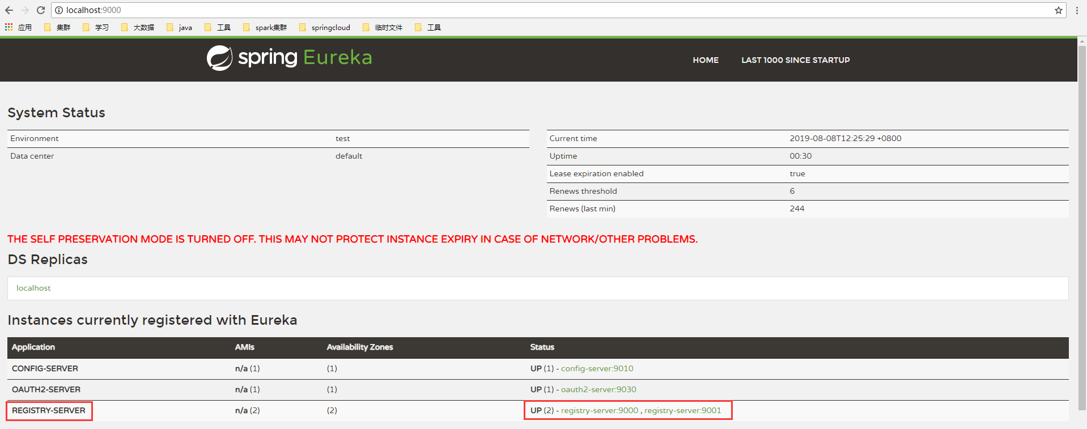Image resolution: width=1087 pixels, height=429 pixels.
Task: Open the Spring Eureka logo
Action: (x=289, y=58)
